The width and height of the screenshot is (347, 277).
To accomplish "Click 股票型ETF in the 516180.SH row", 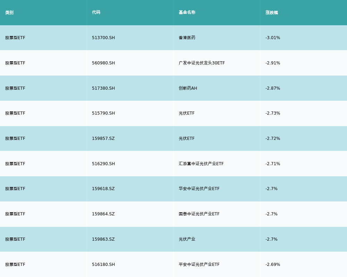I will (15, 265).
